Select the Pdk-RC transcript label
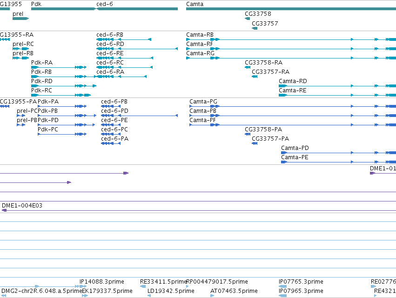This screenshot has height=298, width=396. click(42, 91)
